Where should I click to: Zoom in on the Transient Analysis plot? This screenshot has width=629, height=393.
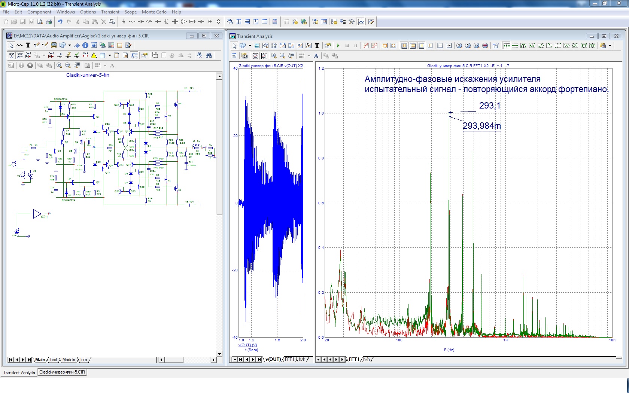click(x=274, y=56)
